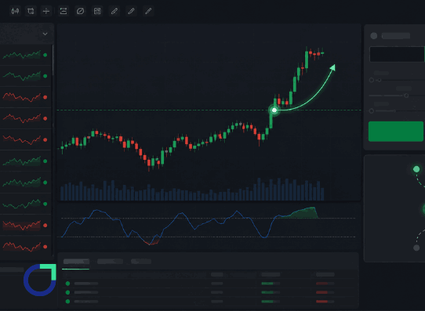Click the watchlist vertical scrollbar
Viewport: 425px width, 311px height.
53,60
